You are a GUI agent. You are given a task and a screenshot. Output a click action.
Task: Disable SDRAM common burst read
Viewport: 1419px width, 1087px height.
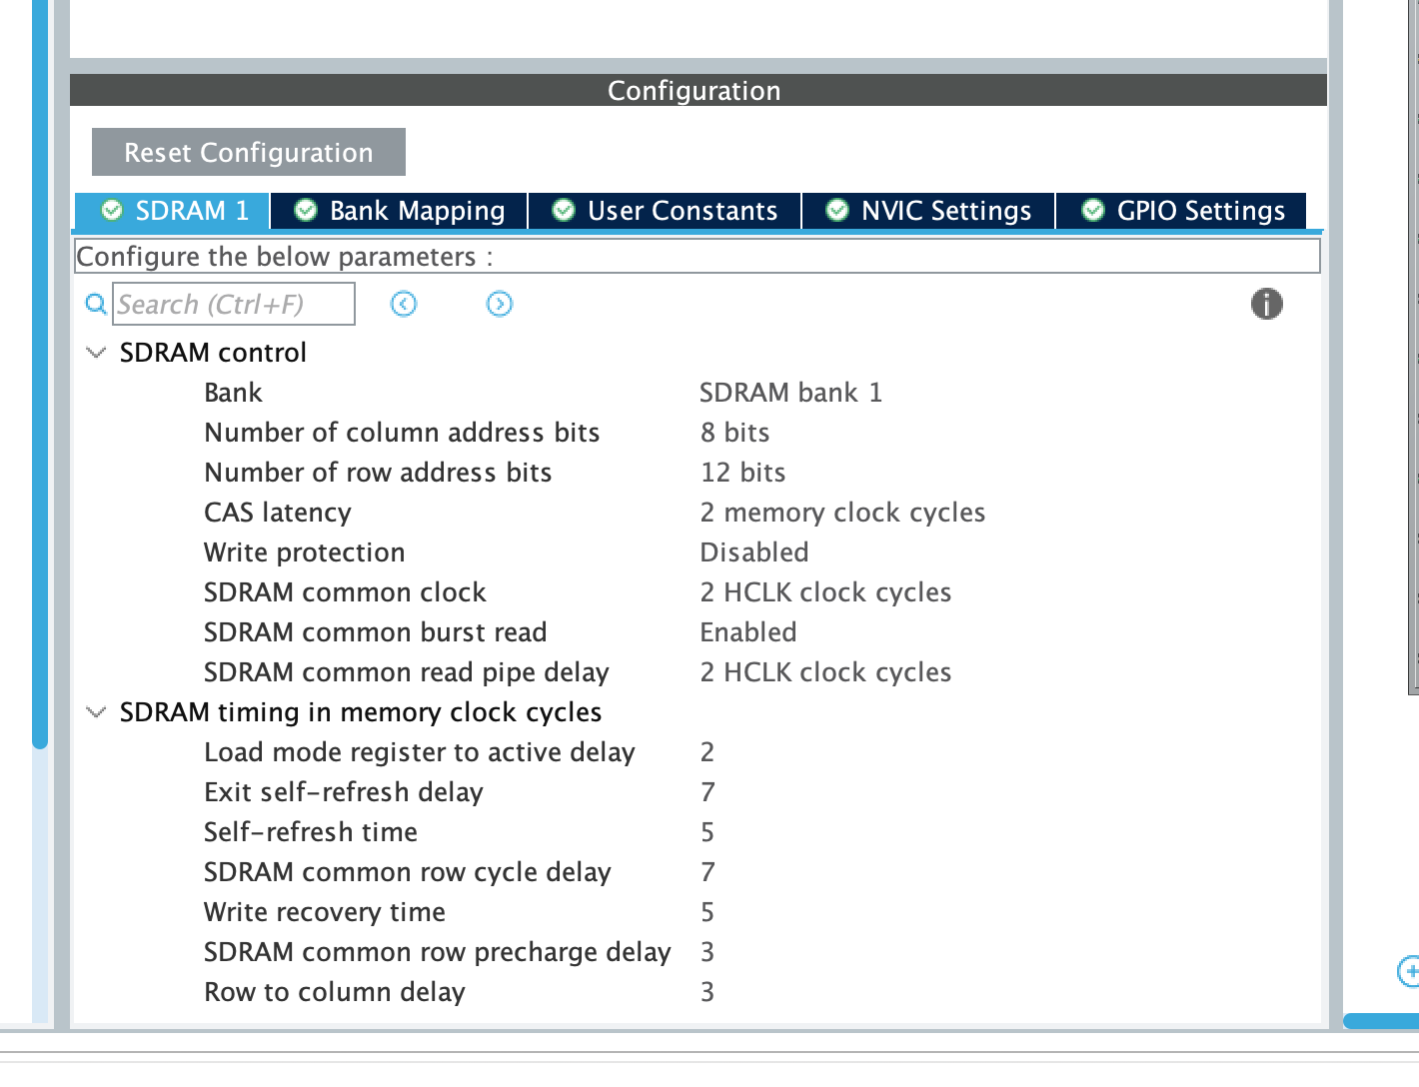[x=748, y=631]
